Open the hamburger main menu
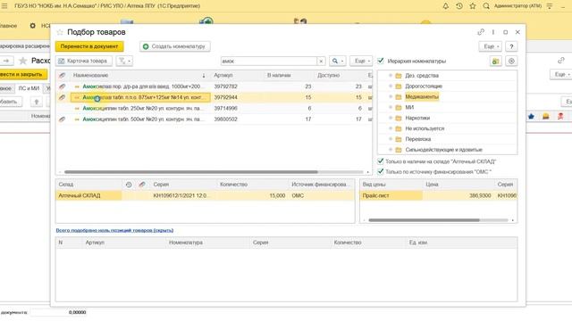The width and height of the screenshot is (572, 321). tap(4, 6)
